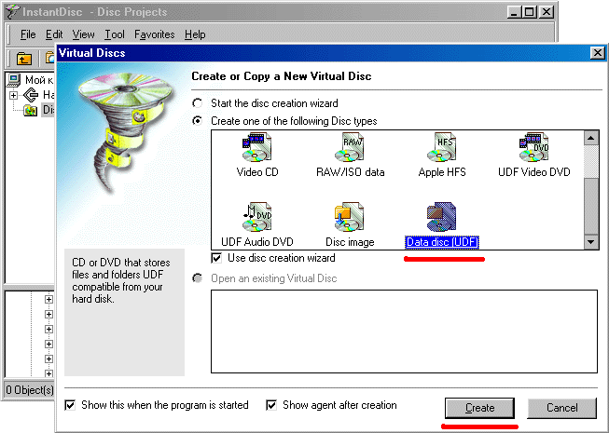
Task: Select Start the disc creation wizard radio
Action: 198,103
